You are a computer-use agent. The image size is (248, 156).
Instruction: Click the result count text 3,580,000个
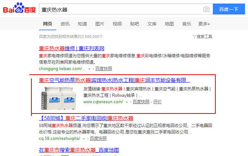click(x=92, y=37)
